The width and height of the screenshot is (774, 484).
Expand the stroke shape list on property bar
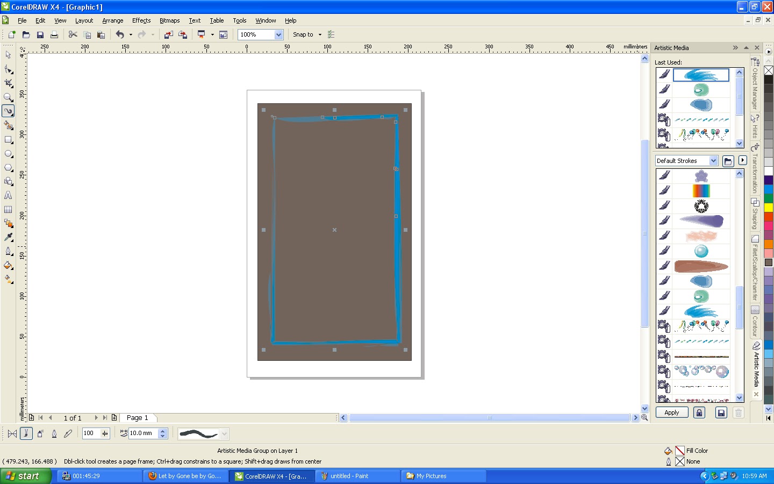coord(224,433)
